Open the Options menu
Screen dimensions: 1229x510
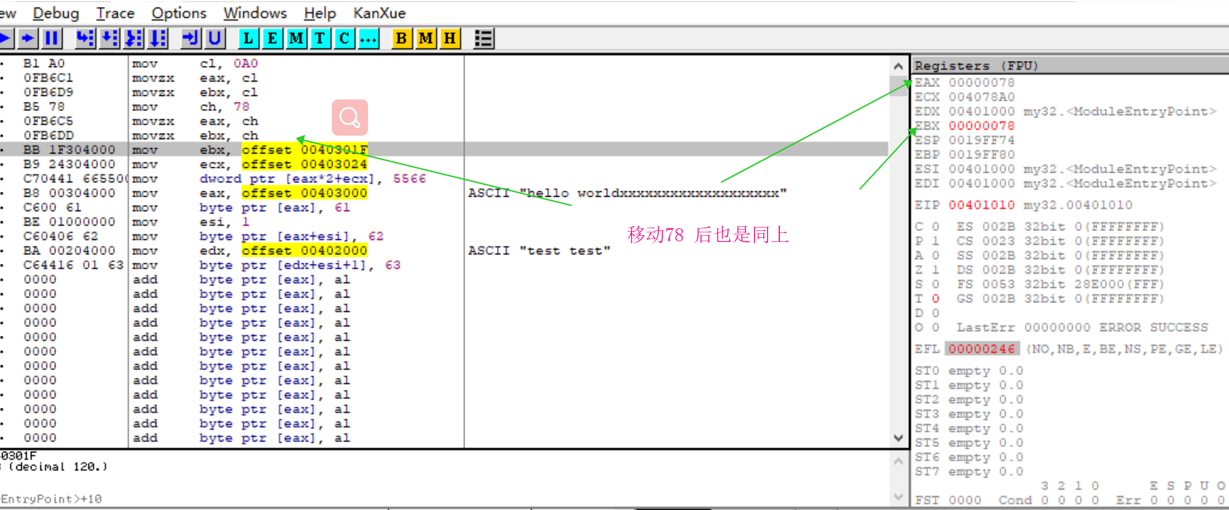coord(178,13)
